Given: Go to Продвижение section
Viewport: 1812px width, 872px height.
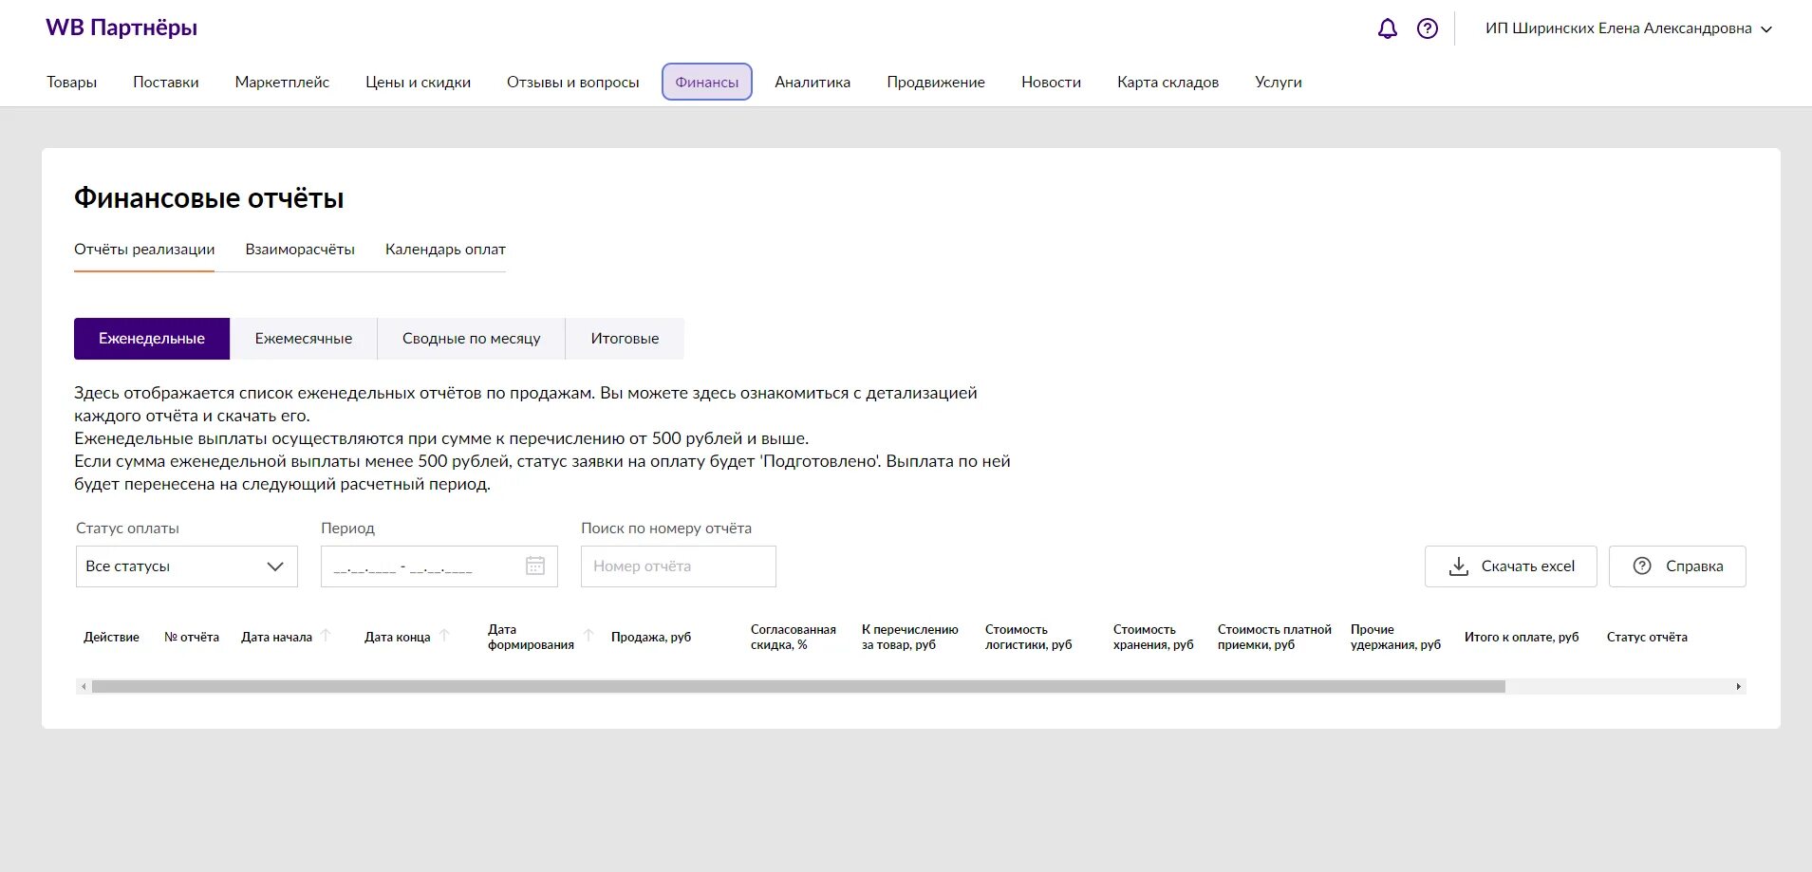Looking at the screenshot, I should point(936,83).
